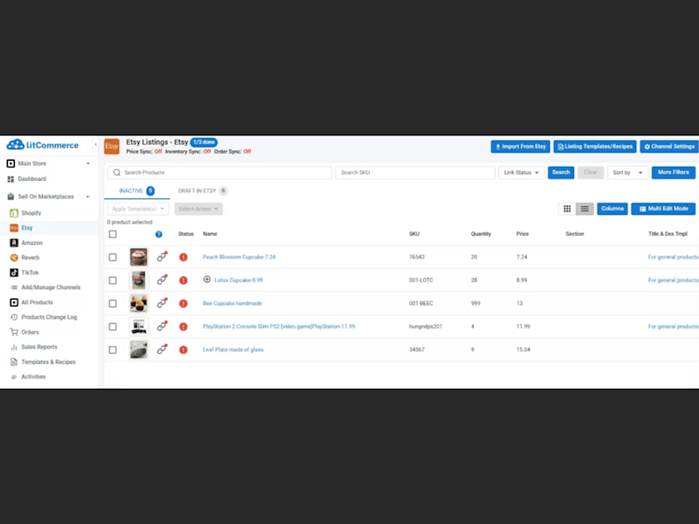Click red error status for Leaf Plate
Screen dimensions: 699x524
click(183, 350)
